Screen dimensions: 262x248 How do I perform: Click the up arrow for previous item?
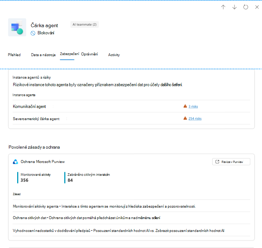pos(223,7)
